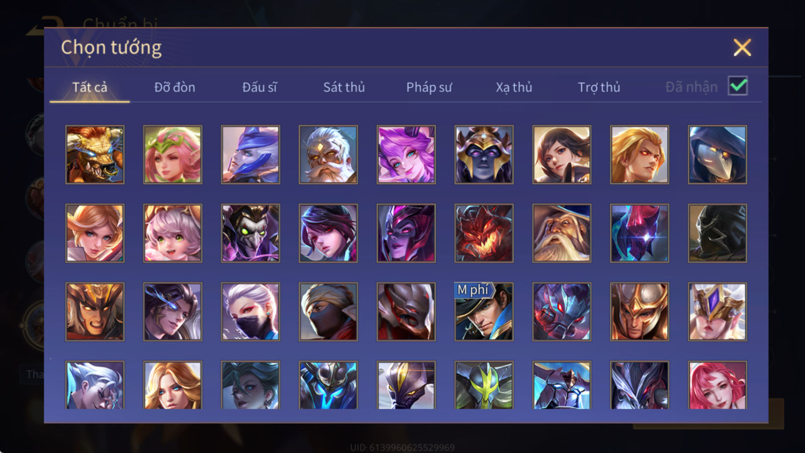Pick the white-bearded wizard with hat portrait
The height and width of the screenshot is (453, 805).
561,233
